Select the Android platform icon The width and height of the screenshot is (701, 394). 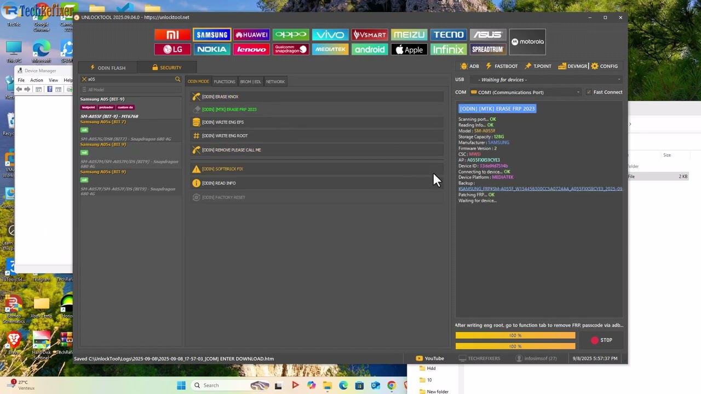click(x=370, y=49)
